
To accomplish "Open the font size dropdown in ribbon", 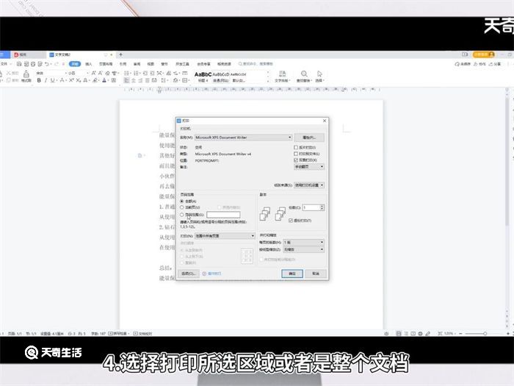I will point(78,73).
